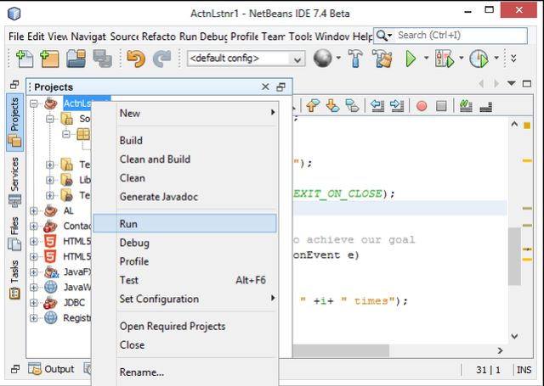Toggle INS insert mode in status bar
Image resolution: width=544 pixels, height=386 pixels.
point(524,370)
